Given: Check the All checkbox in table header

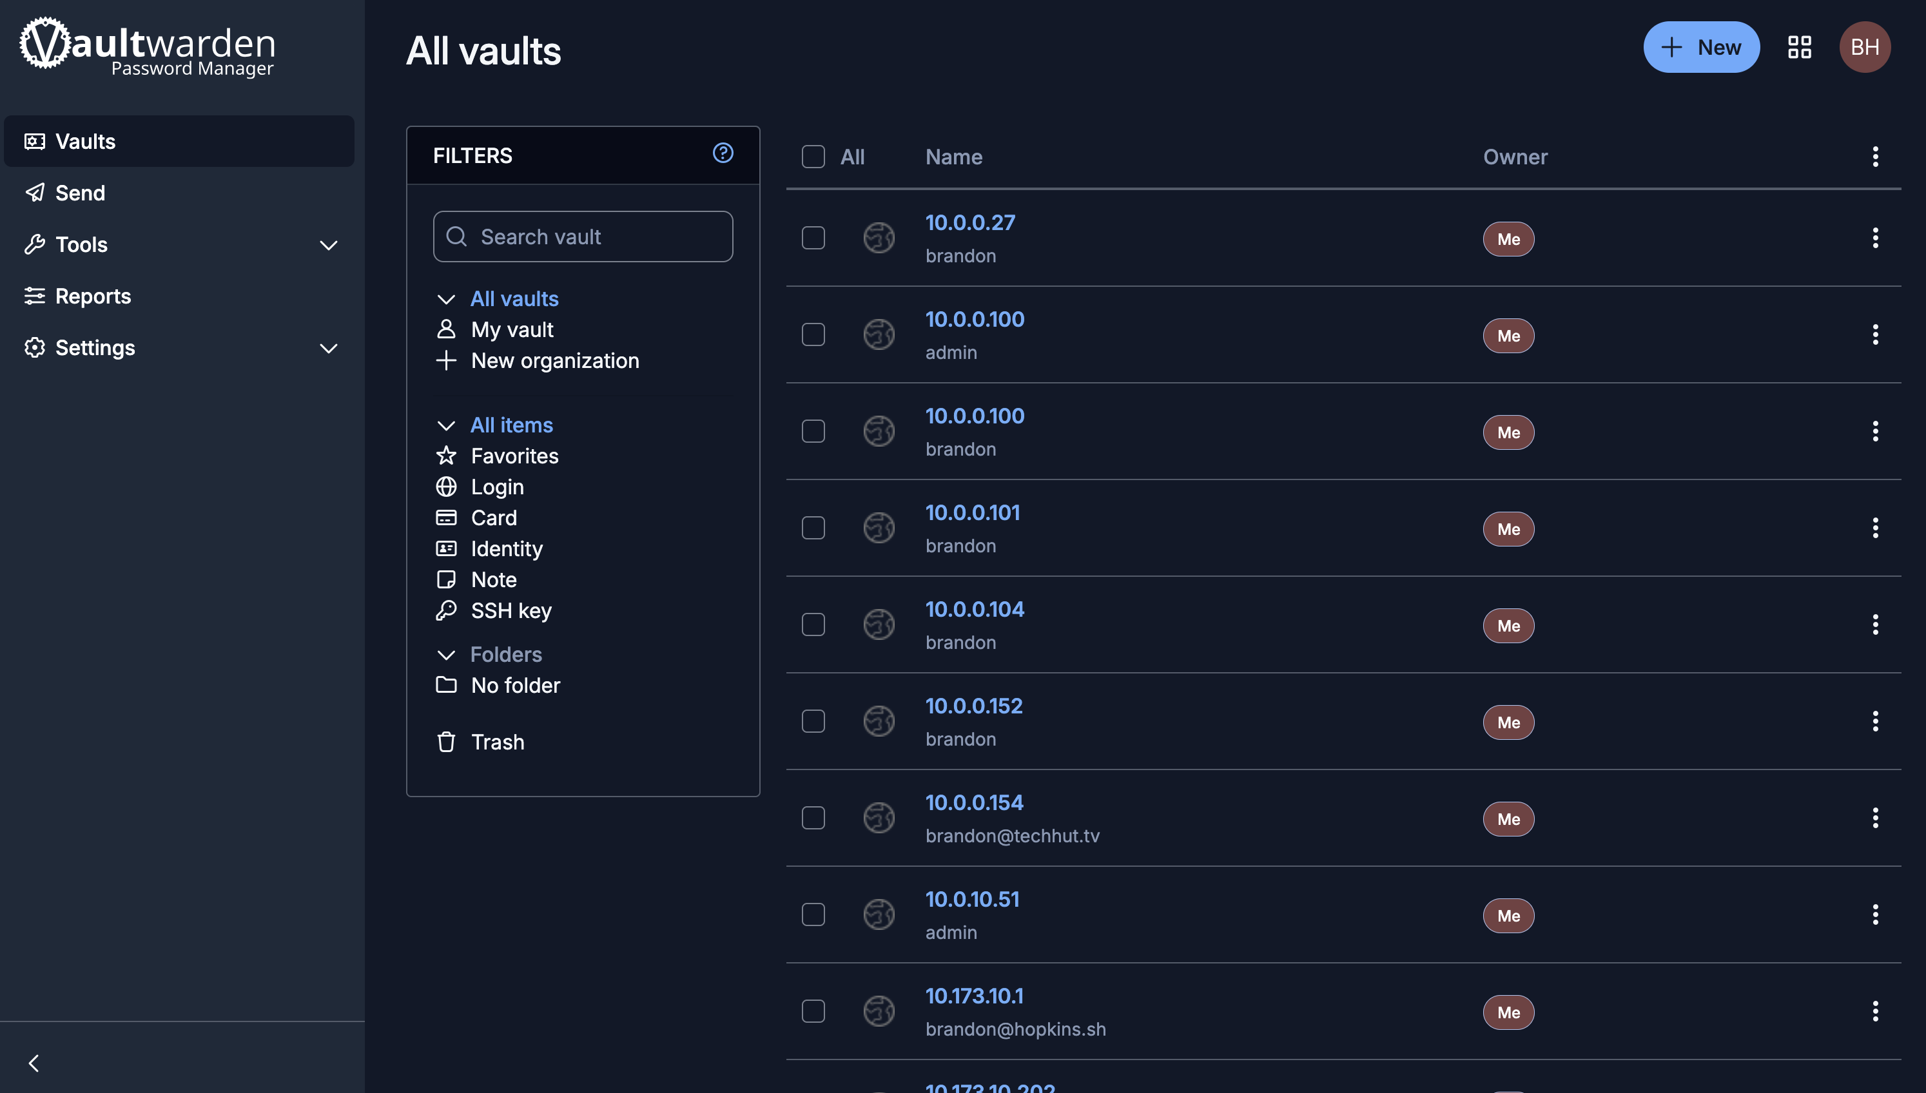Looking at the screenshot, I should (813, 155).
